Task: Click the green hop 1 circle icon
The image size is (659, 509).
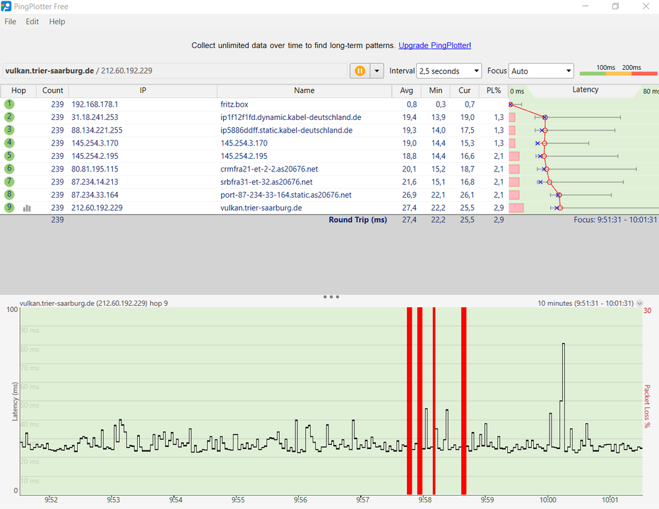Action: tap(9, 104)
